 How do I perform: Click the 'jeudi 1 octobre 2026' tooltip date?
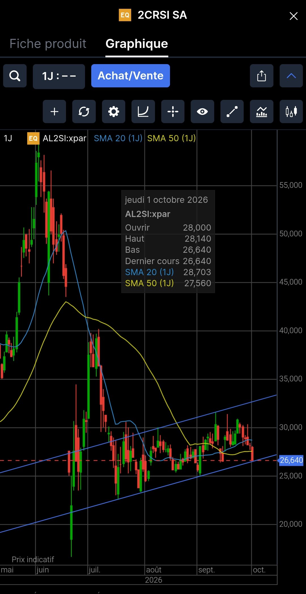pyautogui.click(x=167, y=200)
